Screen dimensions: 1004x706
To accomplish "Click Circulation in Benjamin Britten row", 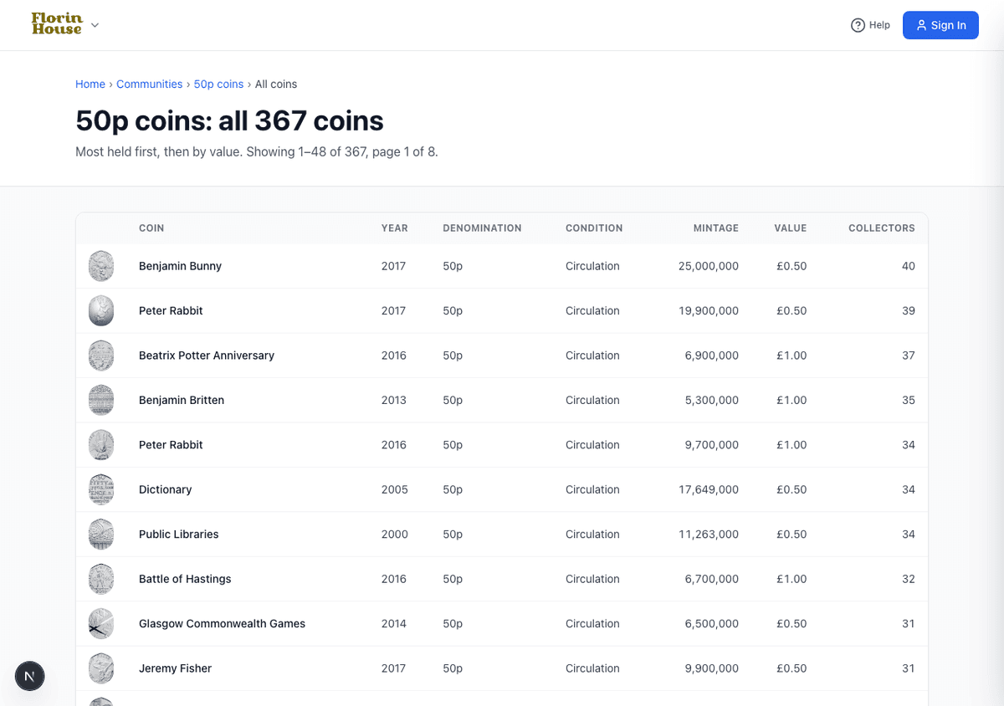I will click(592, 400).
